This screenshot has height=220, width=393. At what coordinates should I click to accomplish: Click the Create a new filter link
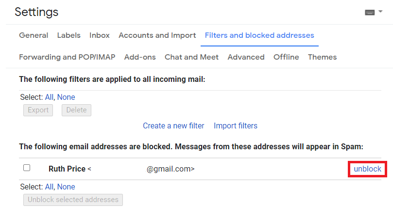(173, 126)
